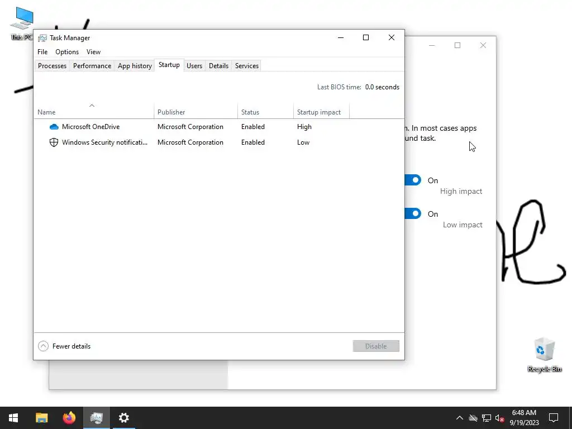
Task: Minimize the Settings window behind
Action: click(432, 45)
